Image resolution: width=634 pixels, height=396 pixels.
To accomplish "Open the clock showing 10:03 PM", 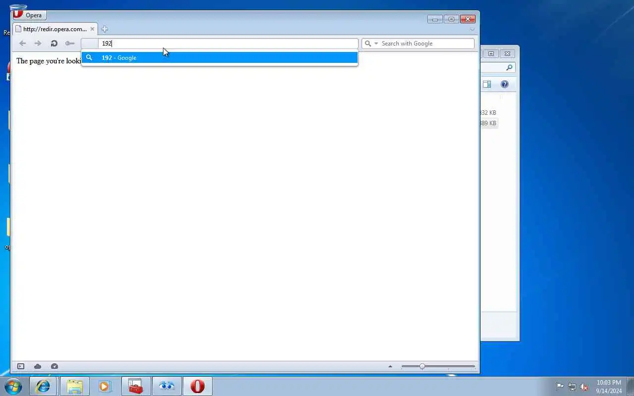I will pyautogui.click(x=609, y=387).
